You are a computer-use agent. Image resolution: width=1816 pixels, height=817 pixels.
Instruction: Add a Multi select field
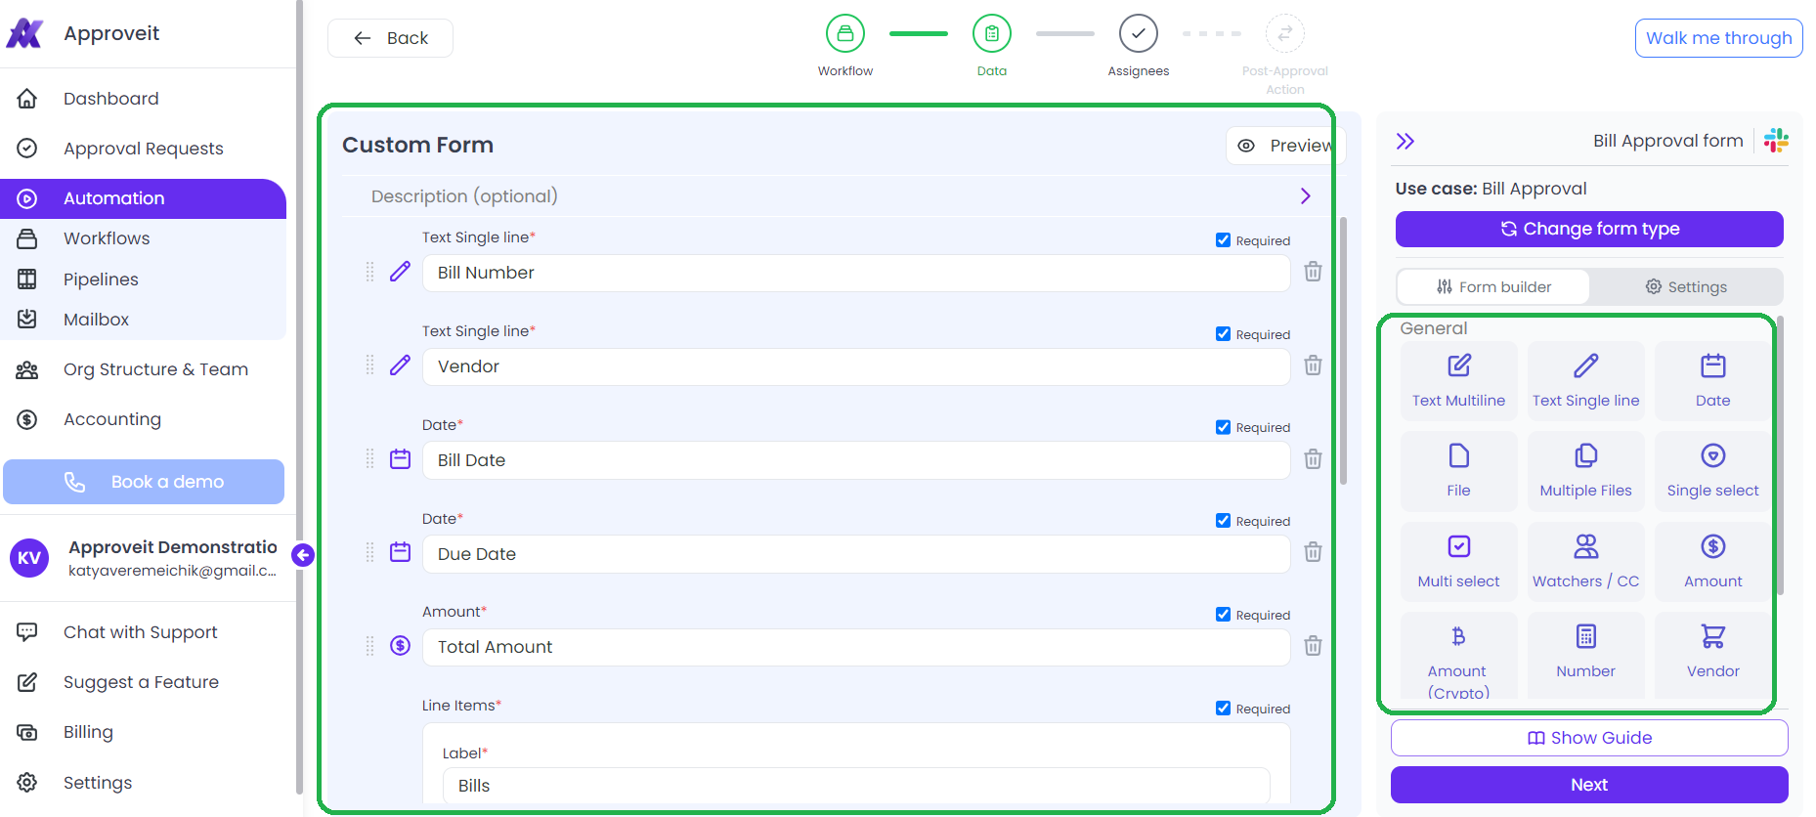(x=1458, y=562)
